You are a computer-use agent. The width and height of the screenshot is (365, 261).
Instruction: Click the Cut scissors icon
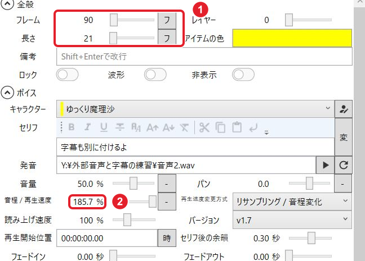pos(204,127)
